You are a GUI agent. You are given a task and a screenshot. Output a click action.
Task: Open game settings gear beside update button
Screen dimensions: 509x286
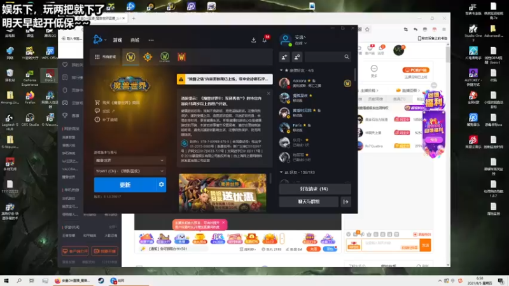coord(162,184)
